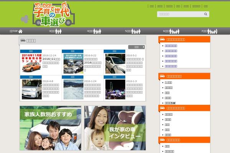Click the gray more button with chevron
The height and width of the screenshot is (153, 230).
click(136, 47)
